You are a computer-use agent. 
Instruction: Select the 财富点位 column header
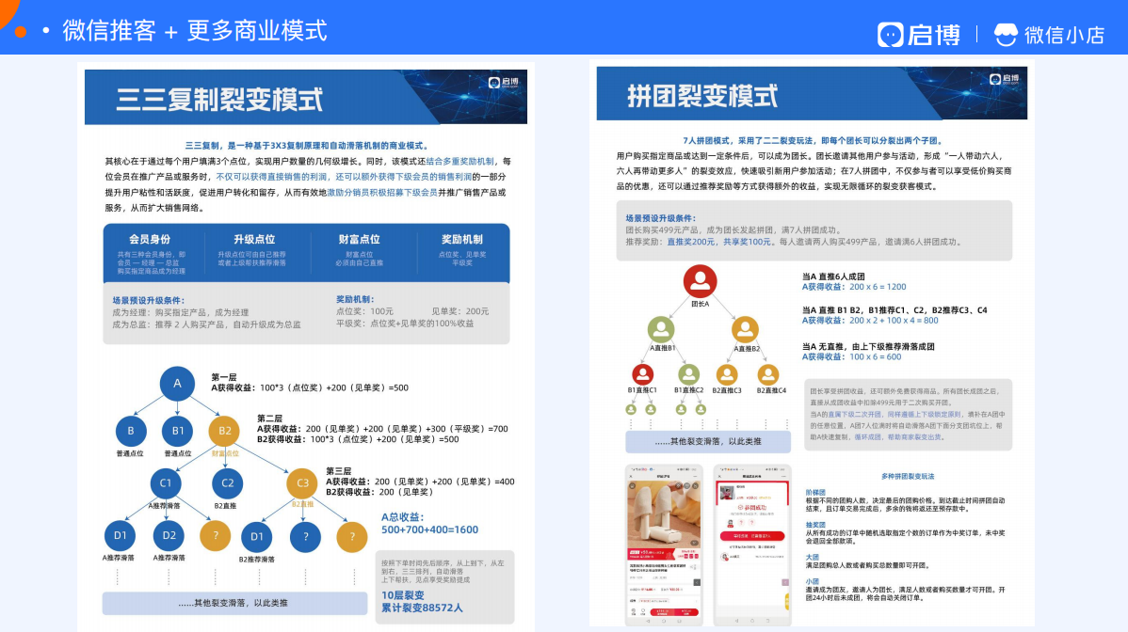pos(359,239)
